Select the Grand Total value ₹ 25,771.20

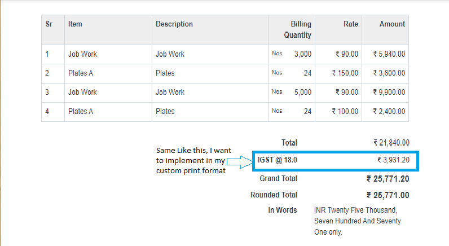coord(388,179)
